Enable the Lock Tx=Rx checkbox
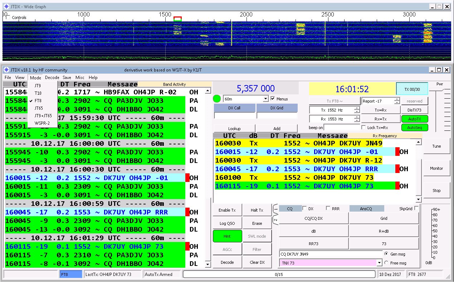The height and width of the screenshot is (282, 454). pyautogui.click(x=363, y=128)
